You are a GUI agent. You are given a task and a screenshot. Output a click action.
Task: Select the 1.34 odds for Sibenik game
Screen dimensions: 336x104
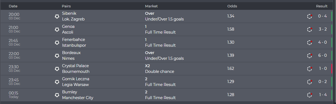(231, 16)
